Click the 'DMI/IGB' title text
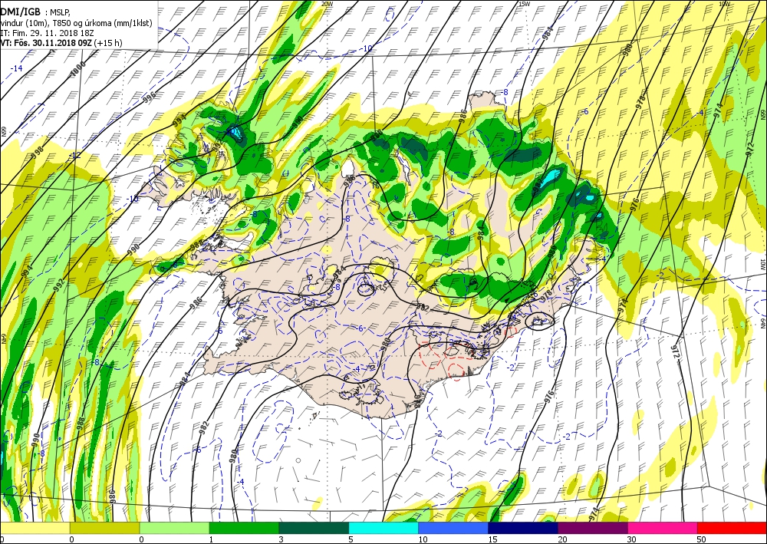 click(21, 12)
